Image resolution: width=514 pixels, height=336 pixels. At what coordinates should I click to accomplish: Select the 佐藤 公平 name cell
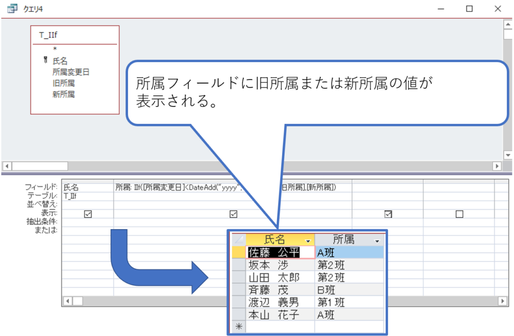tap(280, 252)
